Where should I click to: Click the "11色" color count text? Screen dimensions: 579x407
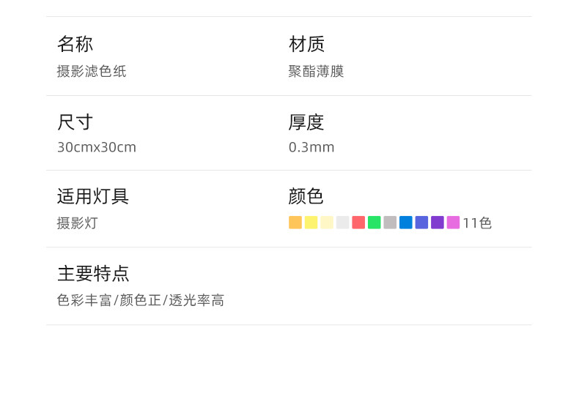(477, 223)
